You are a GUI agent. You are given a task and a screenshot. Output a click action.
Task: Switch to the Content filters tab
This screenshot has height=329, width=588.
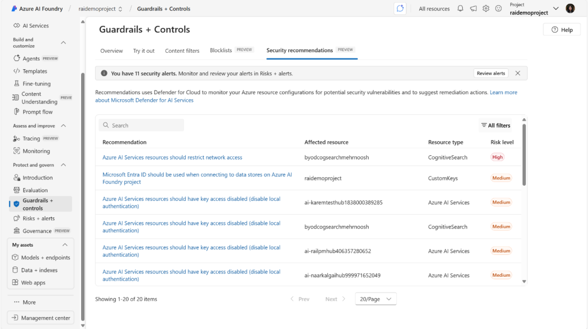click(x=182, y=51)
